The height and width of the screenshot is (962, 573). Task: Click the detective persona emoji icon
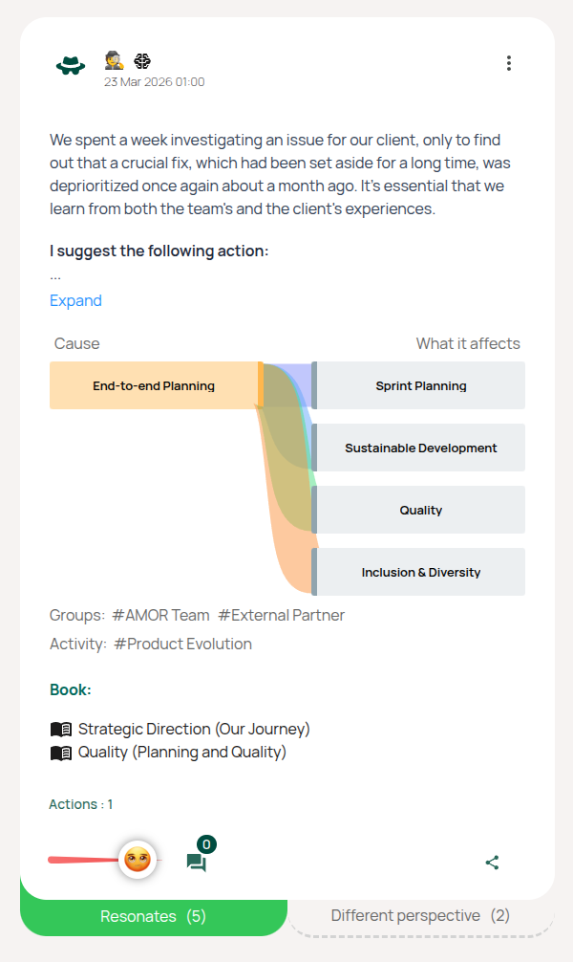(115, 60)
